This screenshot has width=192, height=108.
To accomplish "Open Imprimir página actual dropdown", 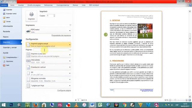I will (x=48, y=45).
